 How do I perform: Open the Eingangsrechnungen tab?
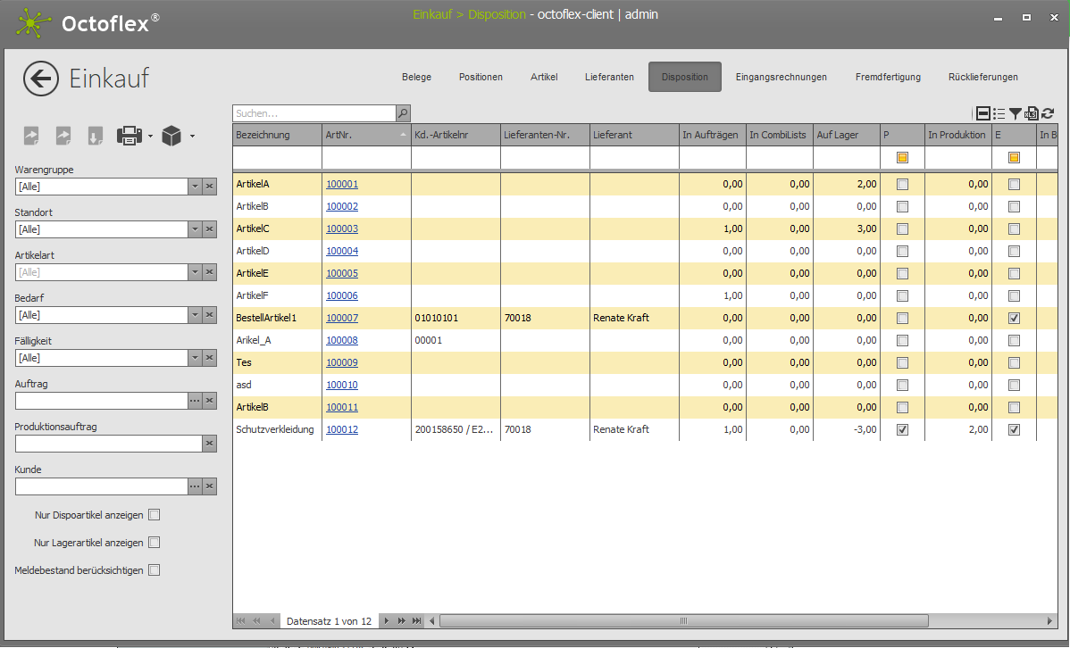[781, 77]
